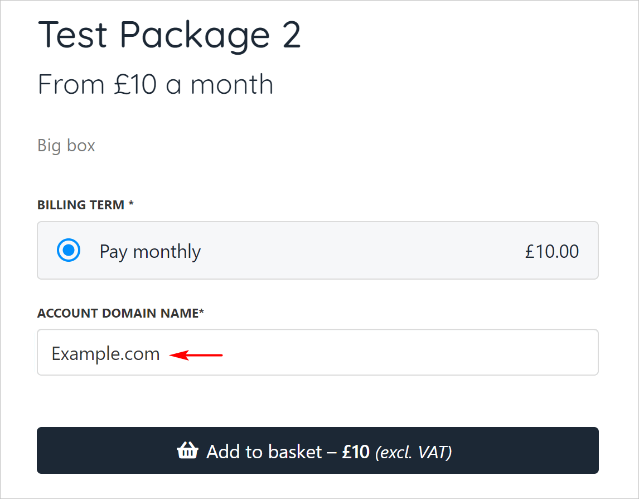Click the (excl. VAT) text on the button
Viewport: 639px width, 499px height.
click(413, 451)
